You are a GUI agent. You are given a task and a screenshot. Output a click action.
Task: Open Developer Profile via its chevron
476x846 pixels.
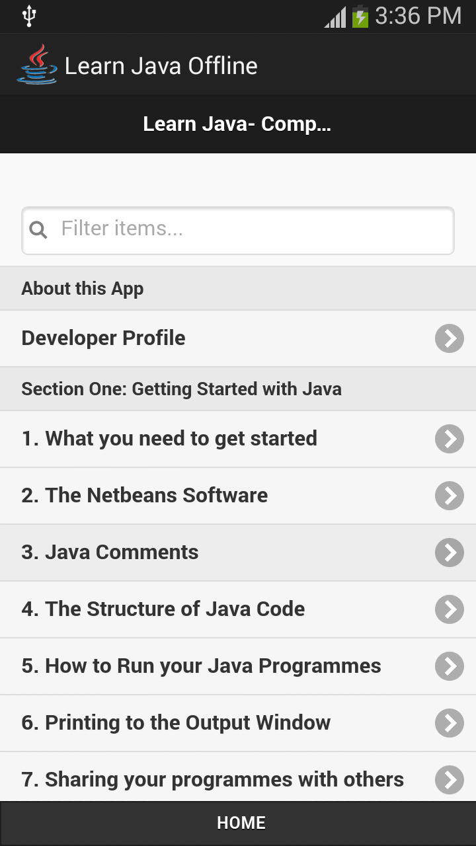pyautogui.click(x=450, y=338)
